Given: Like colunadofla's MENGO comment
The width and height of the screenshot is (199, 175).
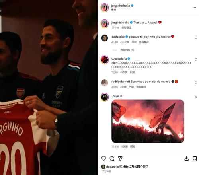Looking at the screenshot, I should (196, 60).
